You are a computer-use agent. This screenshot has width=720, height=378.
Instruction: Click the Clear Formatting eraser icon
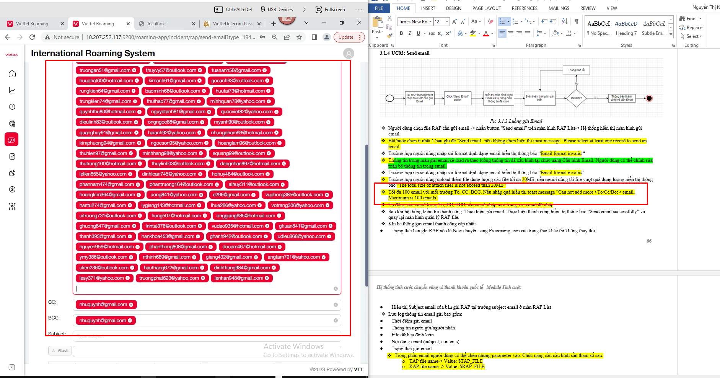click(x=490, y=21)
